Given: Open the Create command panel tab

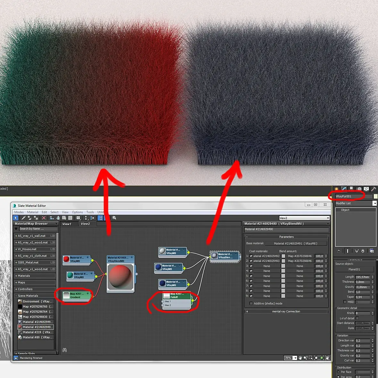Looking at the screenshot, I should (336, 189).
